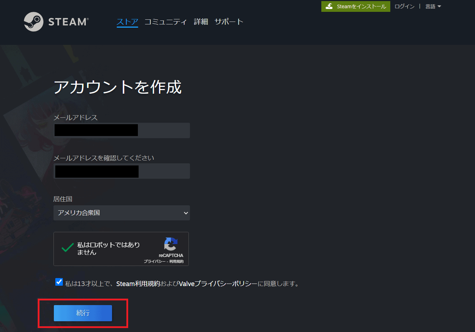Click the Steamをインストール button
475x332 pixels.
(x=356, y=6)
